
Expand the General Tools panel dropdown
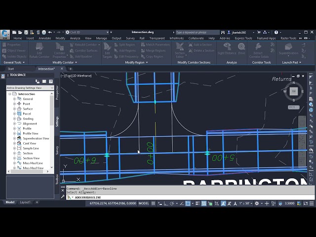[x=14, y=63]
